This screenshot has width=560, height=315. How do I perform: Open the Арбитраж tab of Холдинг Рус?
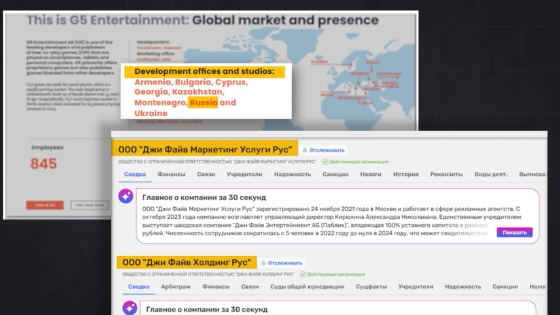point(176,286)
